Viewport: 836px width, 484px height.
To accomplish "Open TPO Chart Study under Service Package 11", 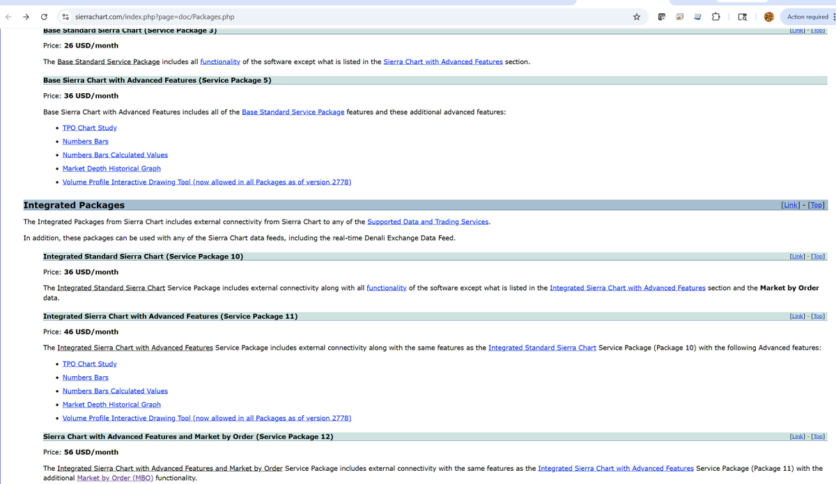I will pyautogui.click(x=90, y=364).
